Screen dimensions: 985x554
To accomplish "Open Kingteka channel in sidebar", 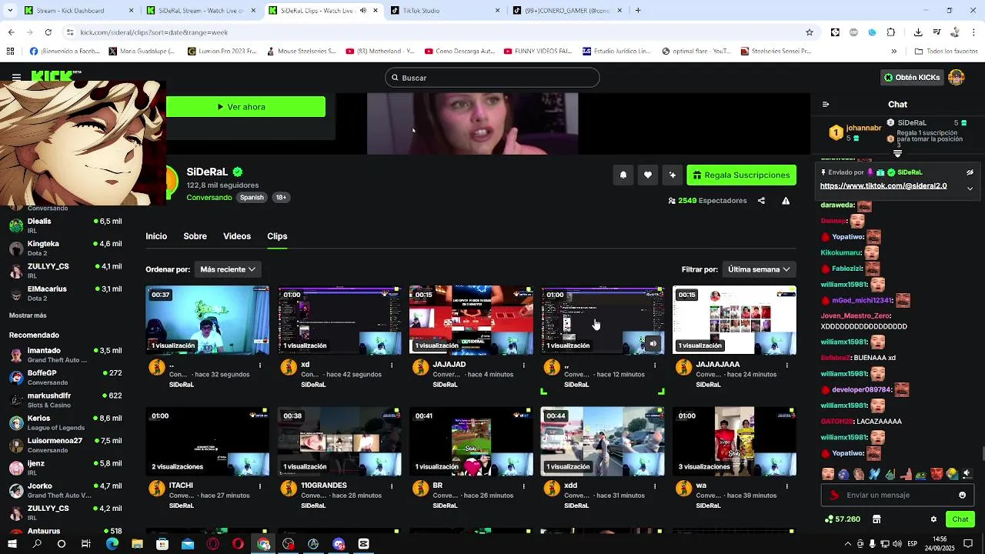I will tap(65, 248).
